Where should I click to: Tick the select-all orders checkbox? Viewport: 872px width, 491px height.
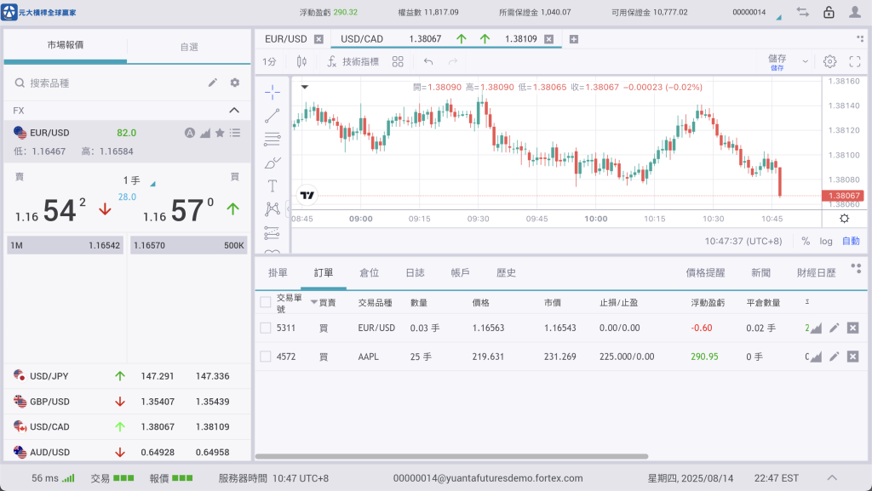pyautogui.click(x=266, y=302)
